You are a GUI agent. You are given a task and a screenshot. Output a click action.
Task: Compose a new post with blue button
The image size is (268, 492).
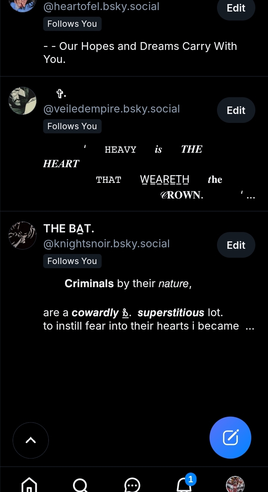(x=230, y=437)
